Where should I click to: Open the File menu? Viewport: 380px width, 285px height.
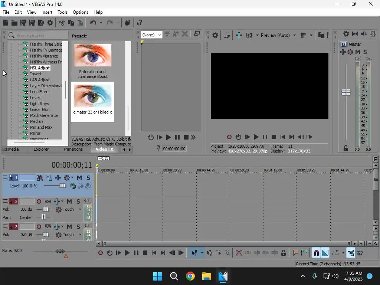6,12
